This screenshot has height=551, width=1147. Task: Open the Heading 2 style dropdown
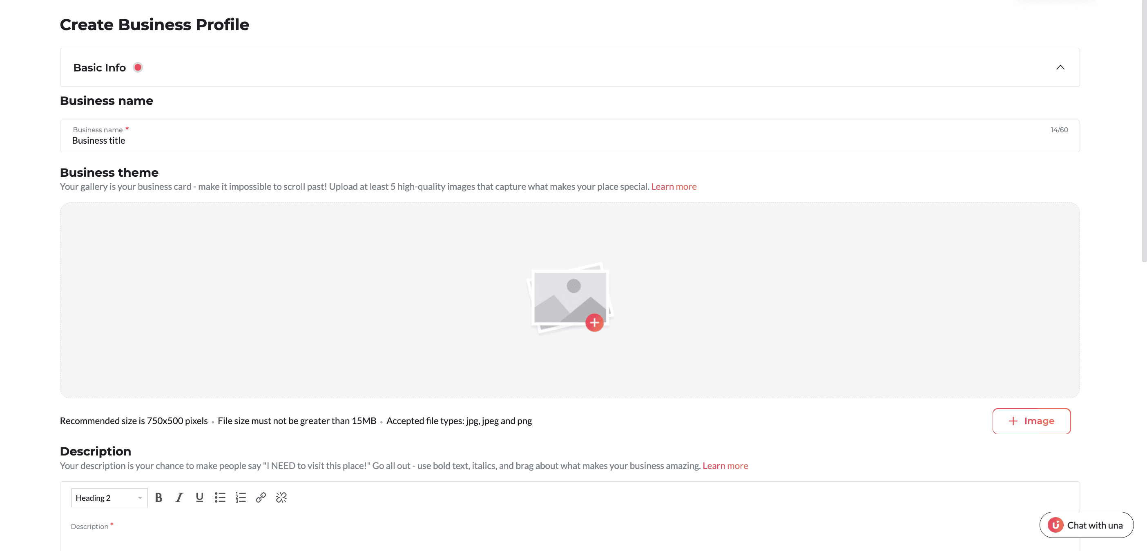click(109, 498)
